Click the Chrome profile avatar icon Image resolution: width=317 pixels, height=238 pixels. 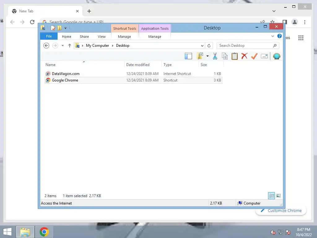[295, 22]
